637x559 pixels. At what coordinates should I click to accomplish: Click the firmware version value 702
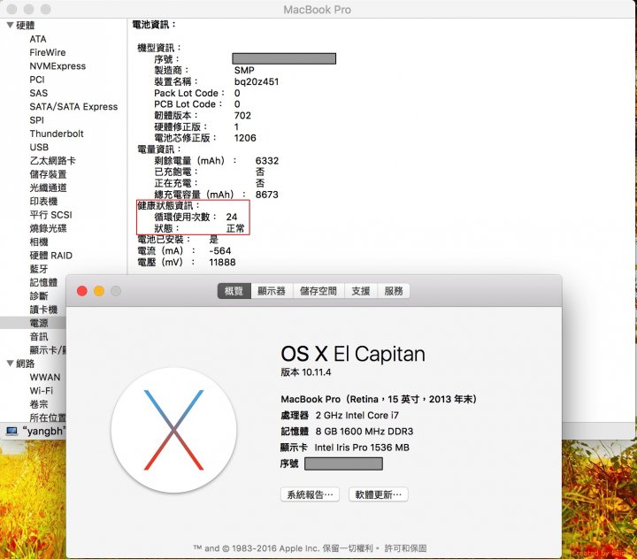point(242,116)
